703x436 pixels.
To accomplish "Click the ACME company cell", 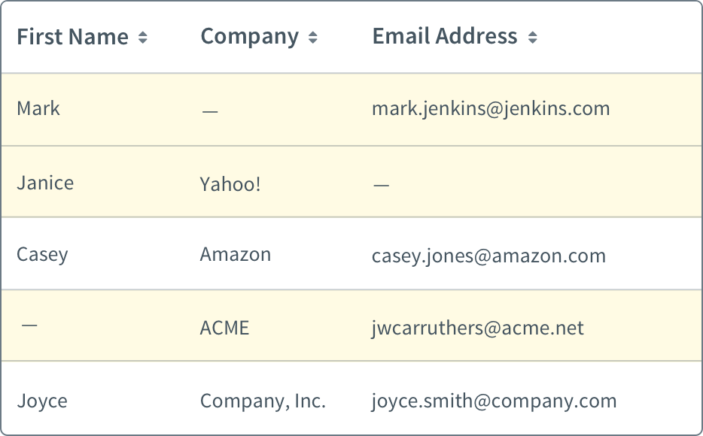I will tap(224, 328).
